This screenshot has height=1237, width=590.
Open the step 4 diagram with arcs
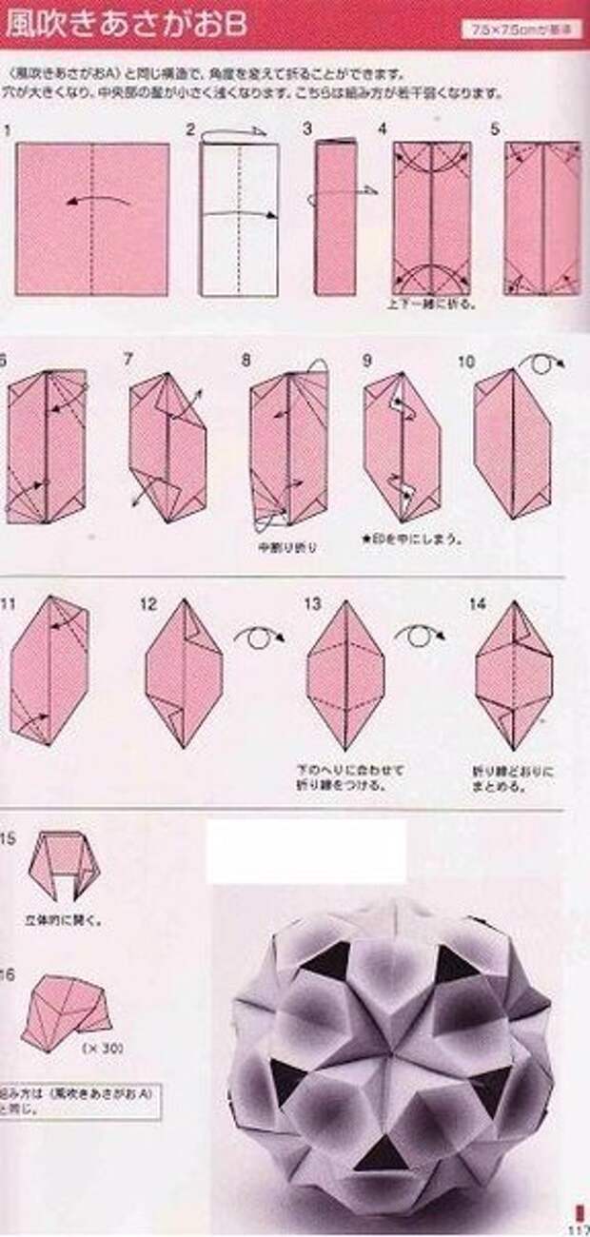coord(432,218)
